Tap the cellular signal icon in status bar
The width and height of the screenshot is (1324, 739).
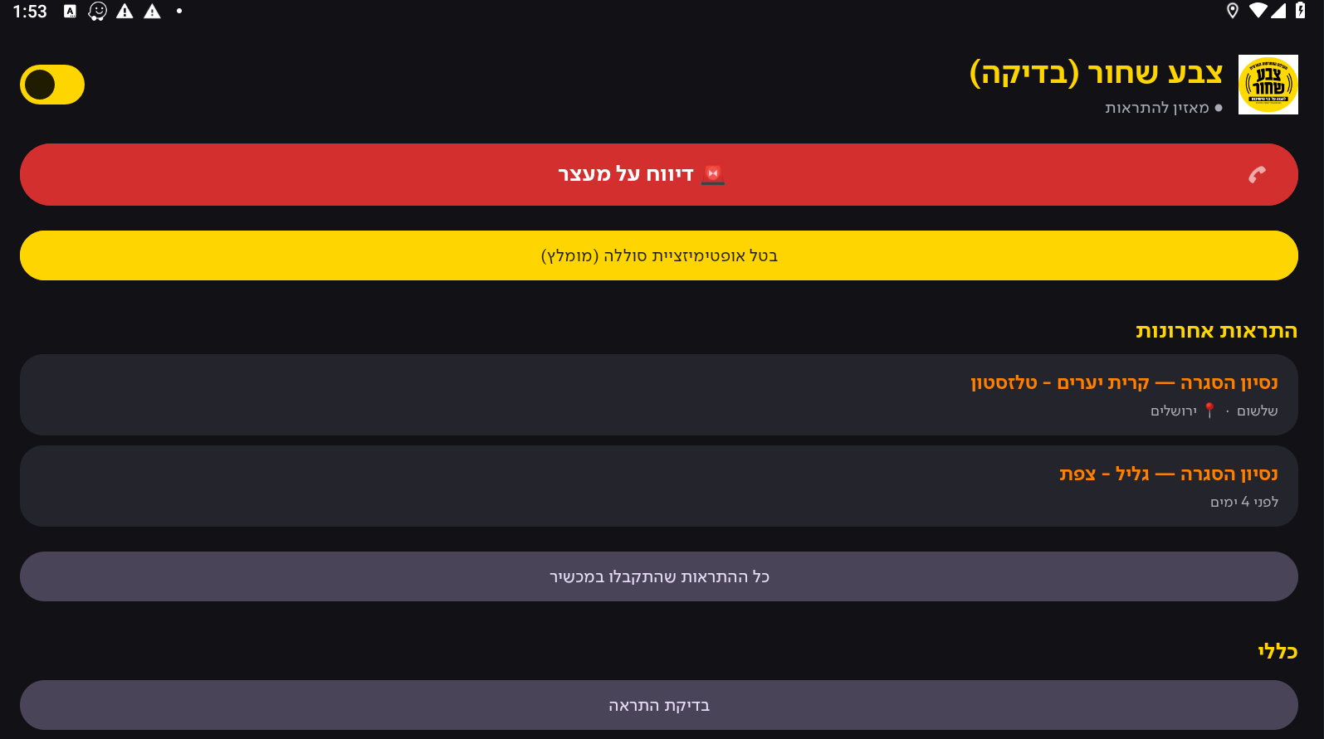click(x=1278, y=11)
